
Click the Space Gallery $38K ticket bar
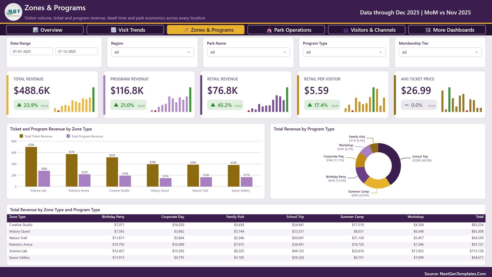coord(234,176)
